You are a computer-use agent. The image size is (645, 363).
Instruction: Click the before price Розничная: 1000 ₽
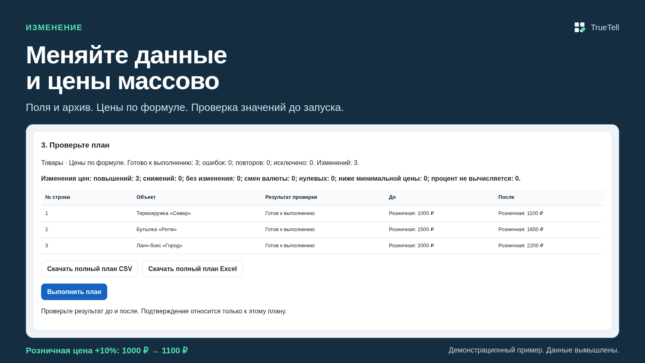coord(411,213)
